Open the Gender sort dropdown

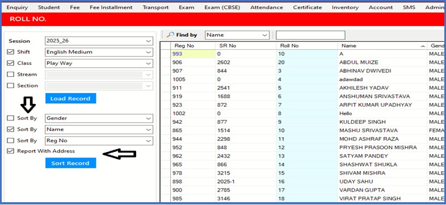99,118
